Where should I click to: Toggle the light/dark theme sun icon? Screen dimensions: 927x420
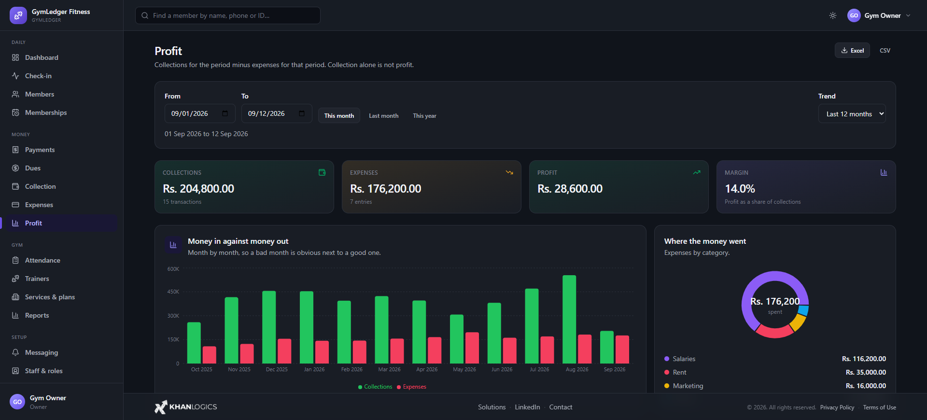click(833, 15)
